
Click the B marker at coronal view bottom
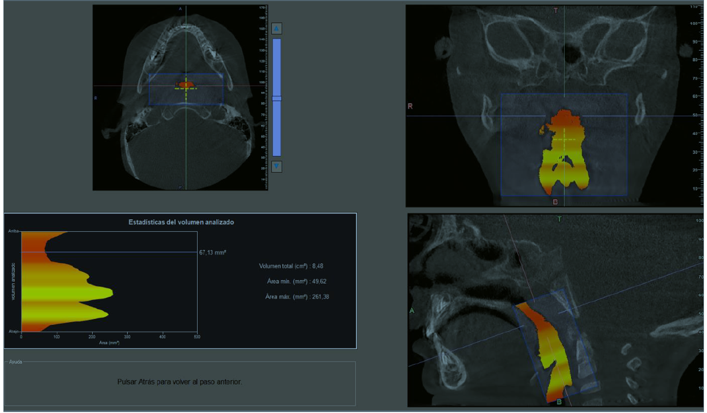coord(555,202)
